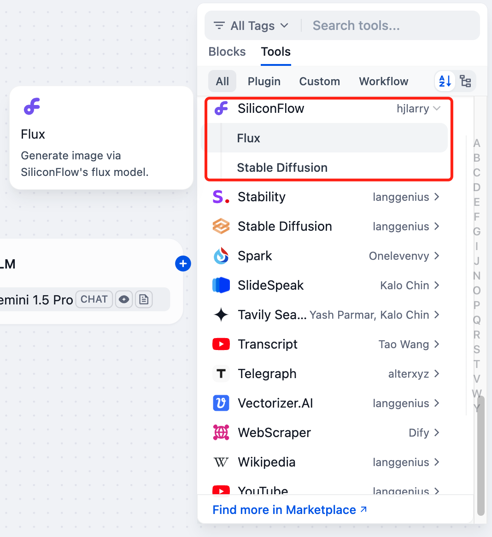Image resolution: width=492 pixels, height=537 pixels.
Task: Click the Stability tool icon
Action: pos(221,197)
